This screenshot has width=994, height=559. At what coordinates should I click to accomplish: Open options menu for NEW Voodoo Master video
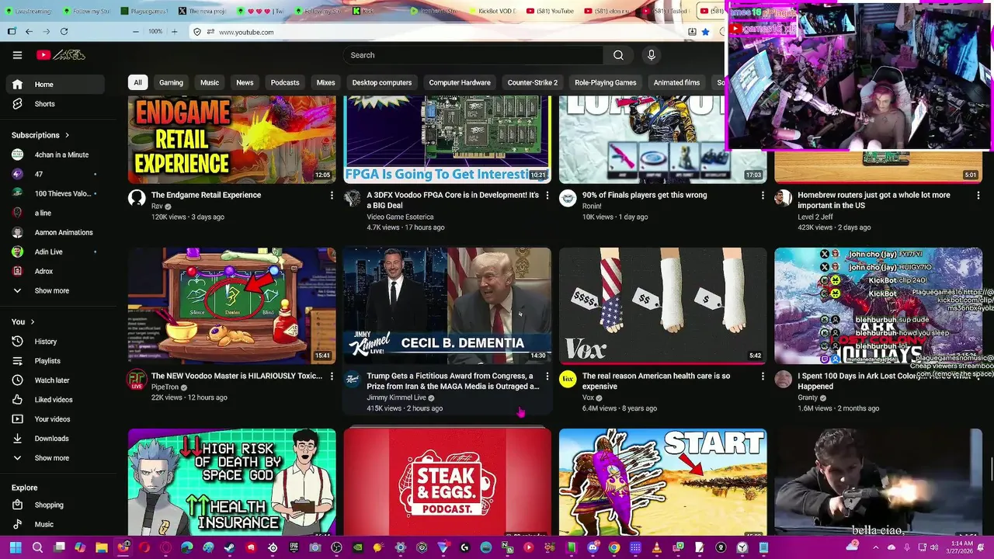click(332, 377)
